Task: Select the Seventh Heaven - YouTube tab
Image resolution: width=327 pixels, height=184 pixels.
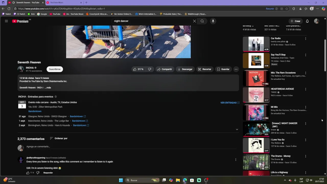Action: click(26, 3)
